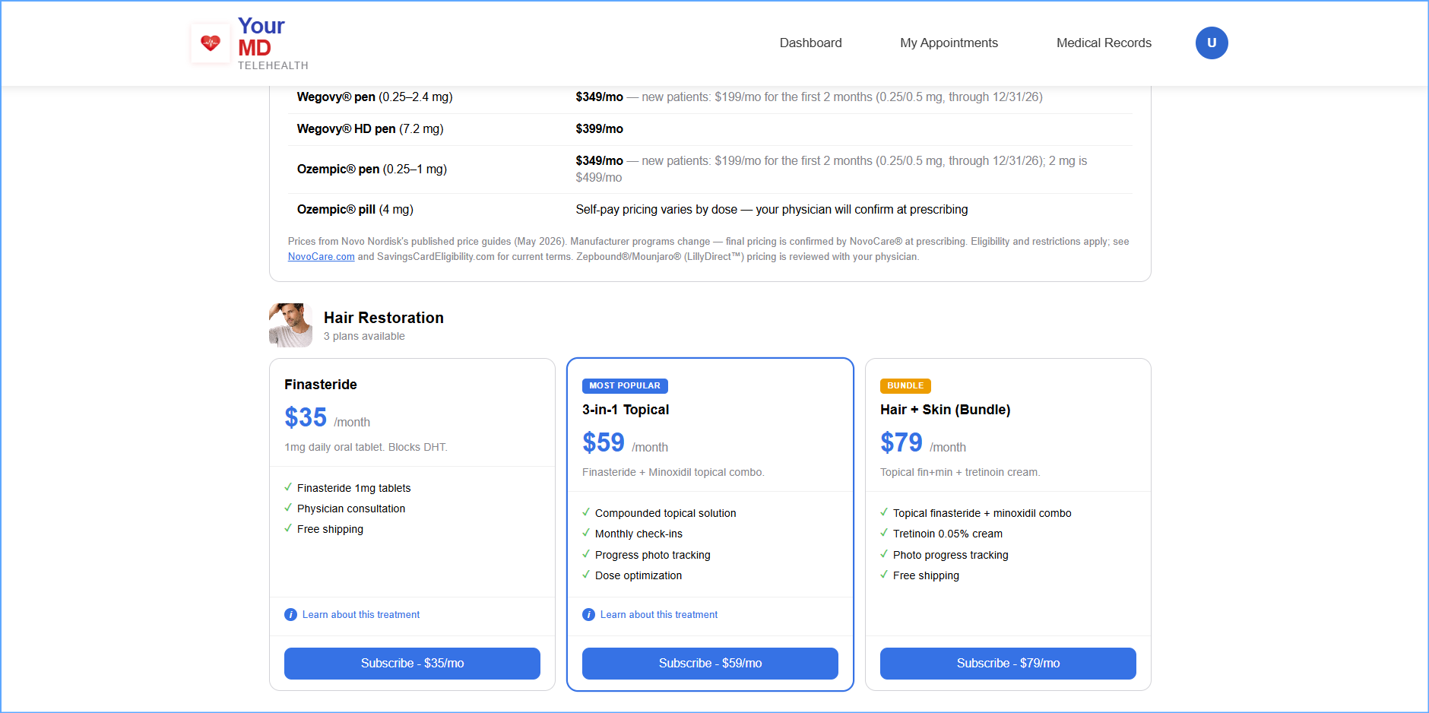The width and height of the screenshot is (1429, 713).
Task: Click '3 plans available' text
Action: 364,336
